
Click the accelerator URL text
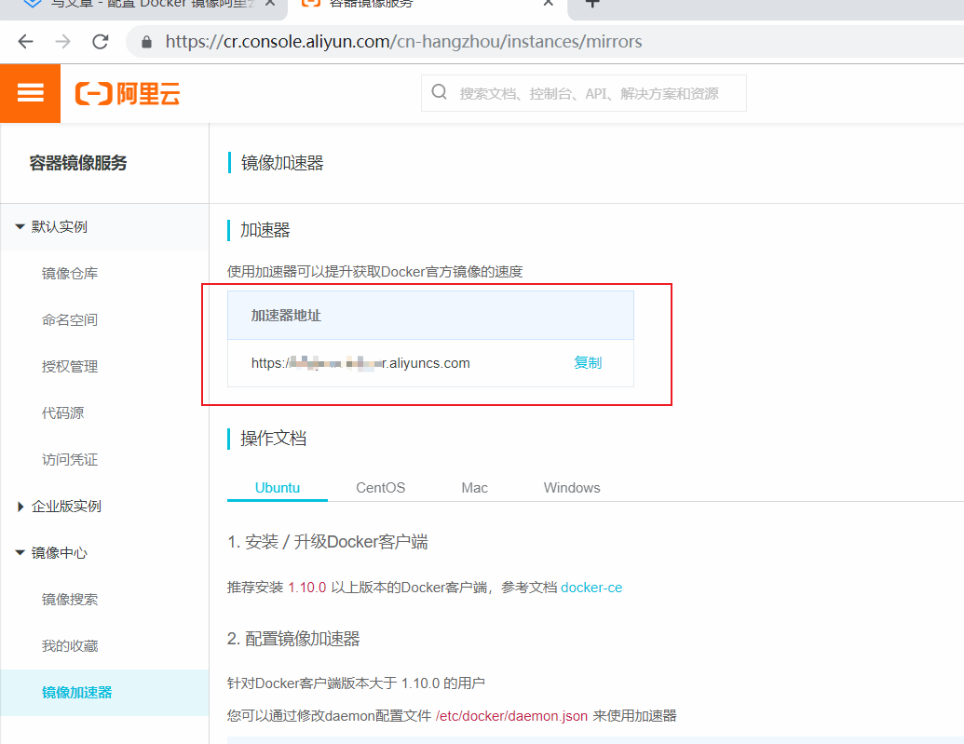(360, 363)
